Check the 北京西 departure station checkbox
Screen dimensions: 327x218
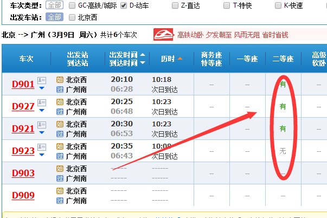[x=72, y=17]
